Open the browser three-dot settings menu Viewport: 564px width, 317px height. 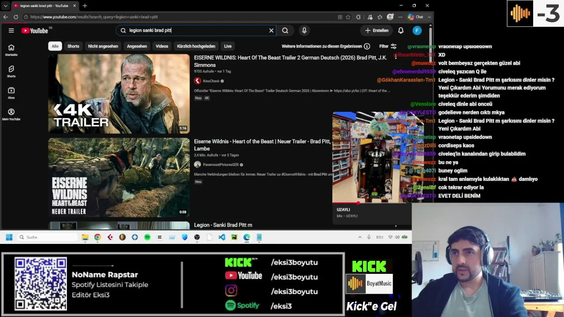point(400,17)
